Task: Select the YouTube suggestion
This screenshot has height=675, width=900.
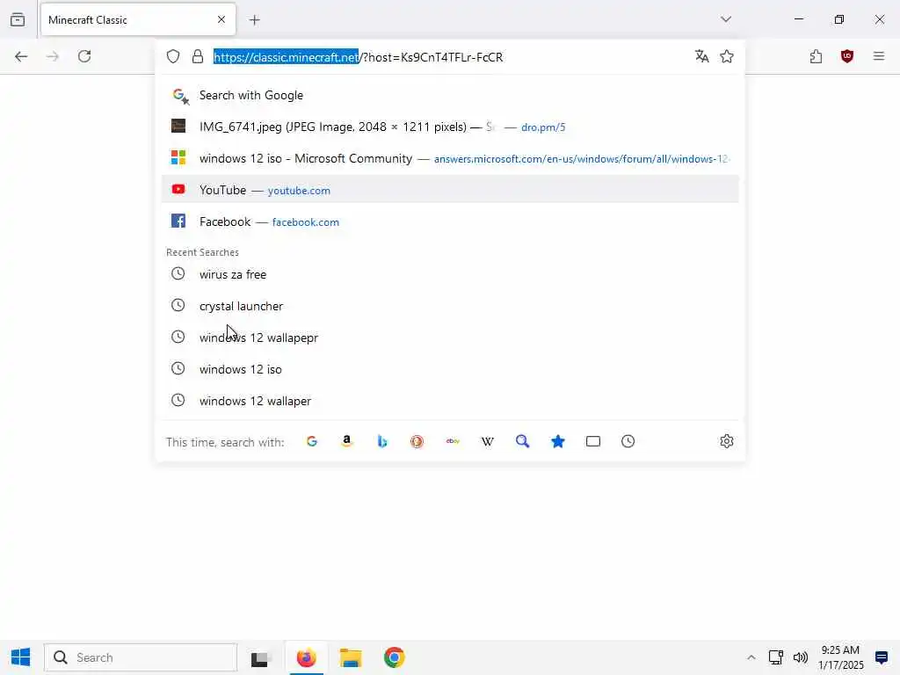Action: (450, 190)
